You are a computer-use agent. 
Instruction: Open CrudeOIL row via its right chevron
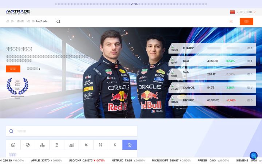(x=252, y=88)
